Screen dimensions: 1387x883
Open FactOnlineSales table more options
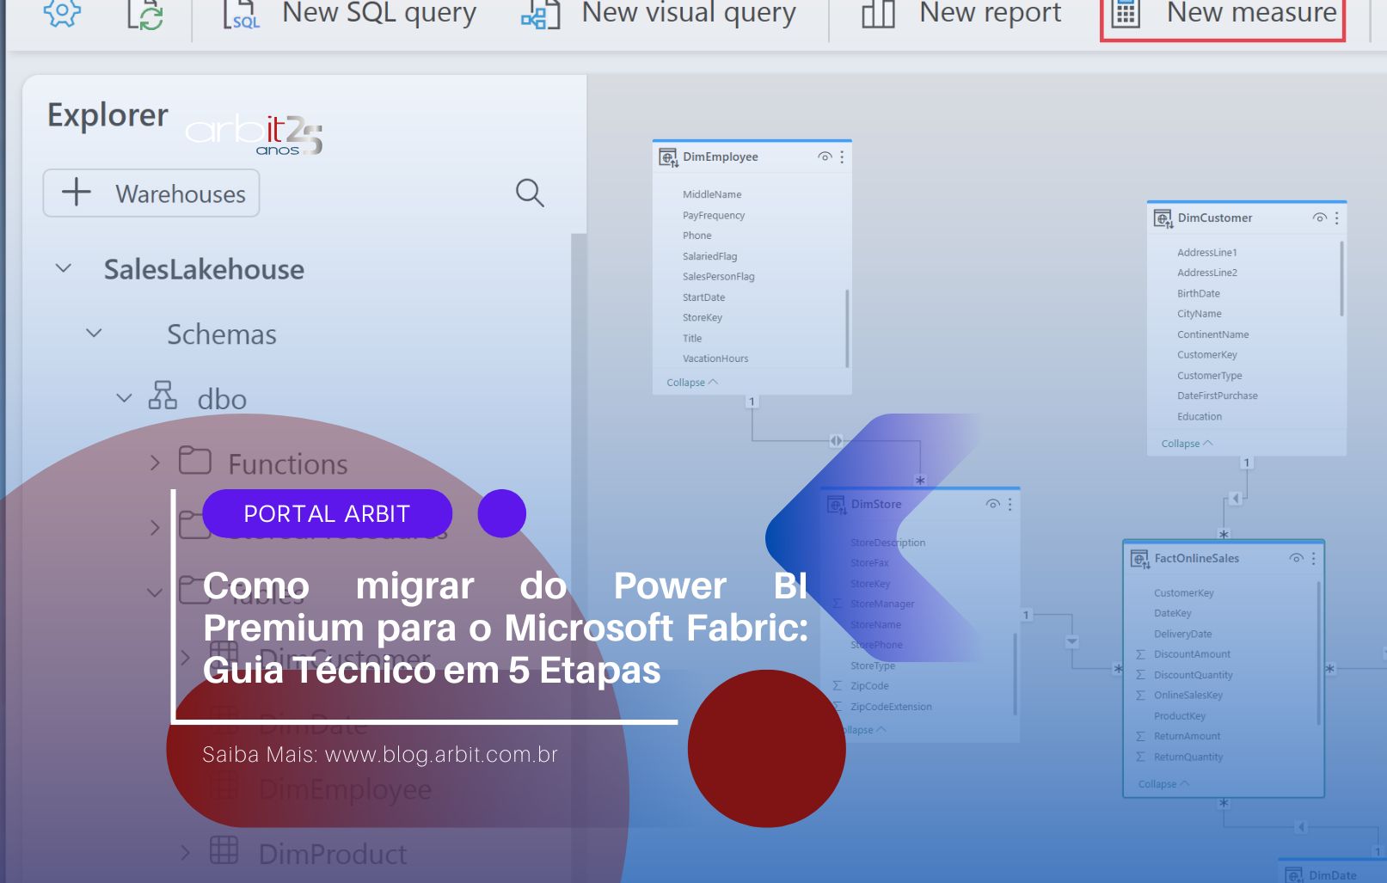click(x=1313, y=558)
